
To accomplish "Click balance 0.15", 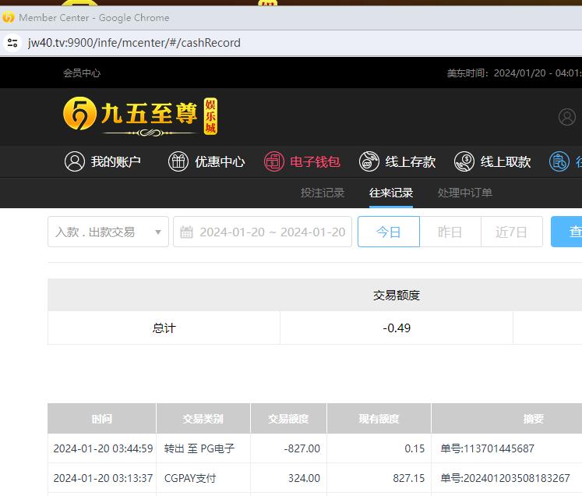I will [x=414, y=448].
